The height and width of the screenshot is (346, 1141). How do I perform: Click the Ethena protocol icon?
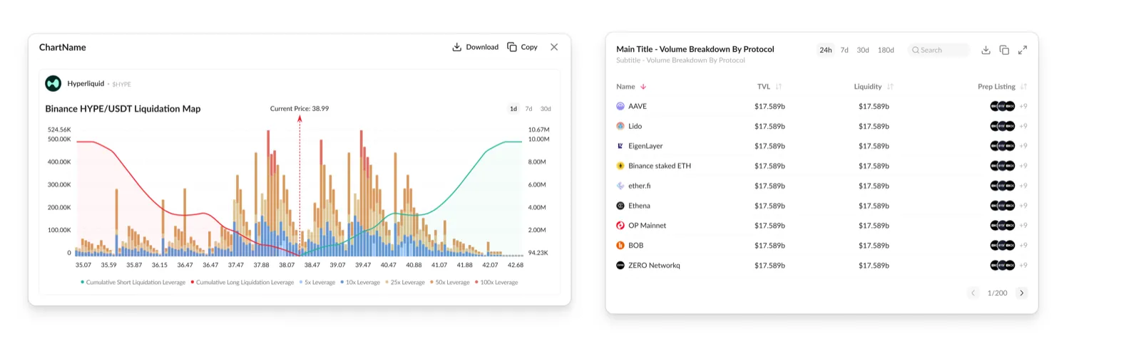click(620, 206)
